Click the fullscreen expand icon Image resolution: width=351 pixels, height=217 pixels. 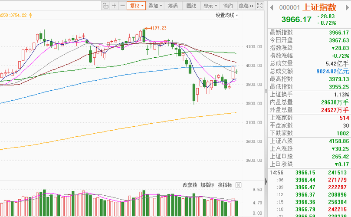259,6
